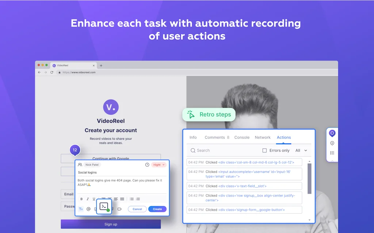Click the Search field in Actions panel
The image size is (374, 233).
[223, 150]
